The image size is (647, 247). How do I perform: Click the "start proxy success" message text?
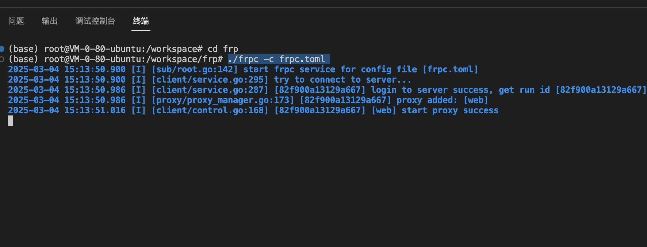point(450,110)
